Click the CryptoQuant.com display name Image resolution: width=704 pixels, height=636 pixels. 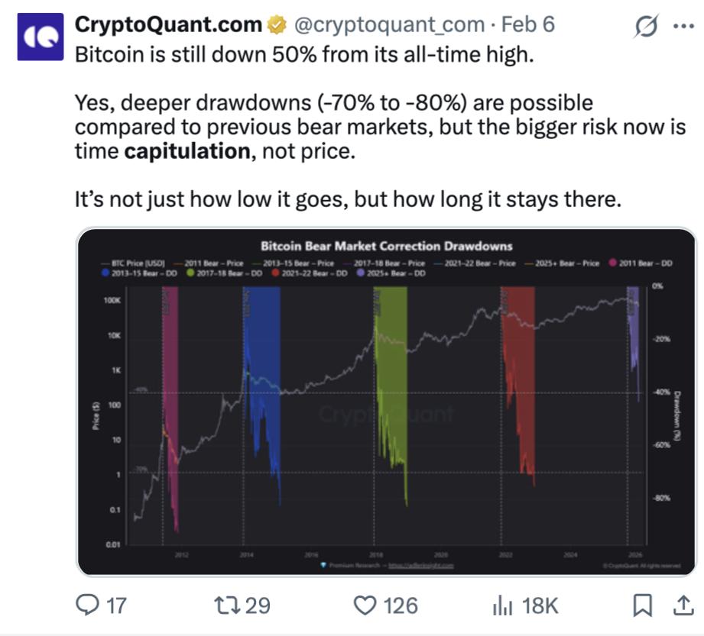167,24
